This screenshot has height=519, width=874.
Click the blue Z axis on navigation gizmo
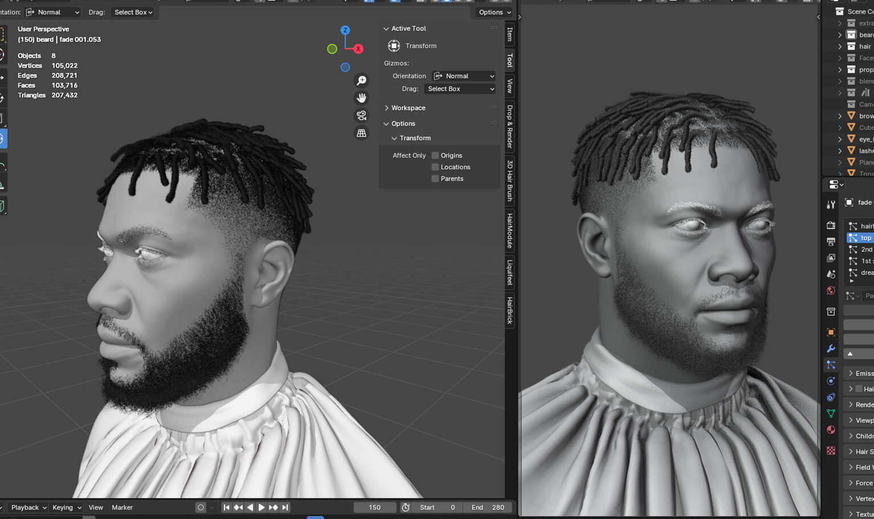[x=345, y=30]
